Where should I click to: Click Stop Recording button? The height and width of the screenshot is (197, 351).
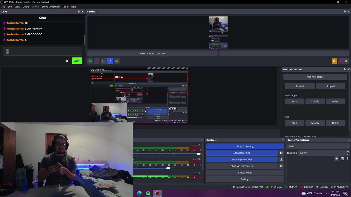pyautogui.click(x=242, y=153)
